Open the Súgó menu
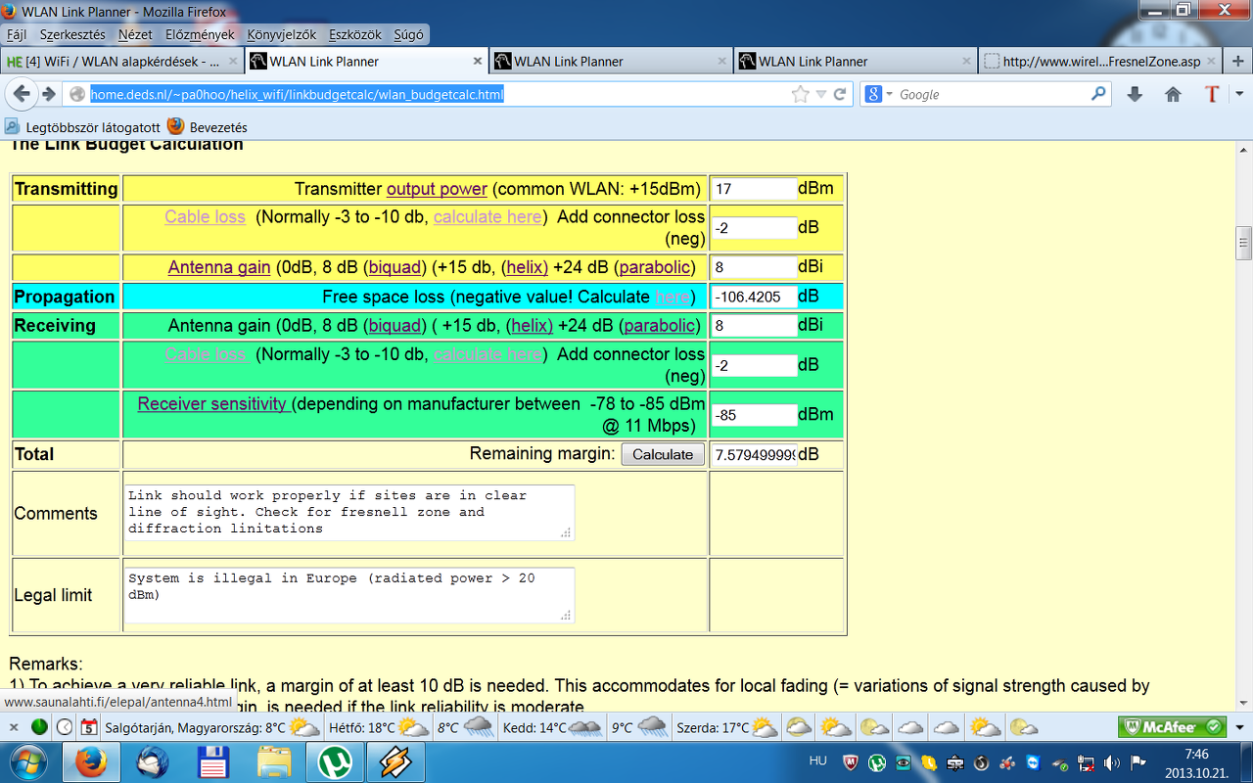Image resolution: width=1253 pixels, height=783 pixels. [408, 34]
